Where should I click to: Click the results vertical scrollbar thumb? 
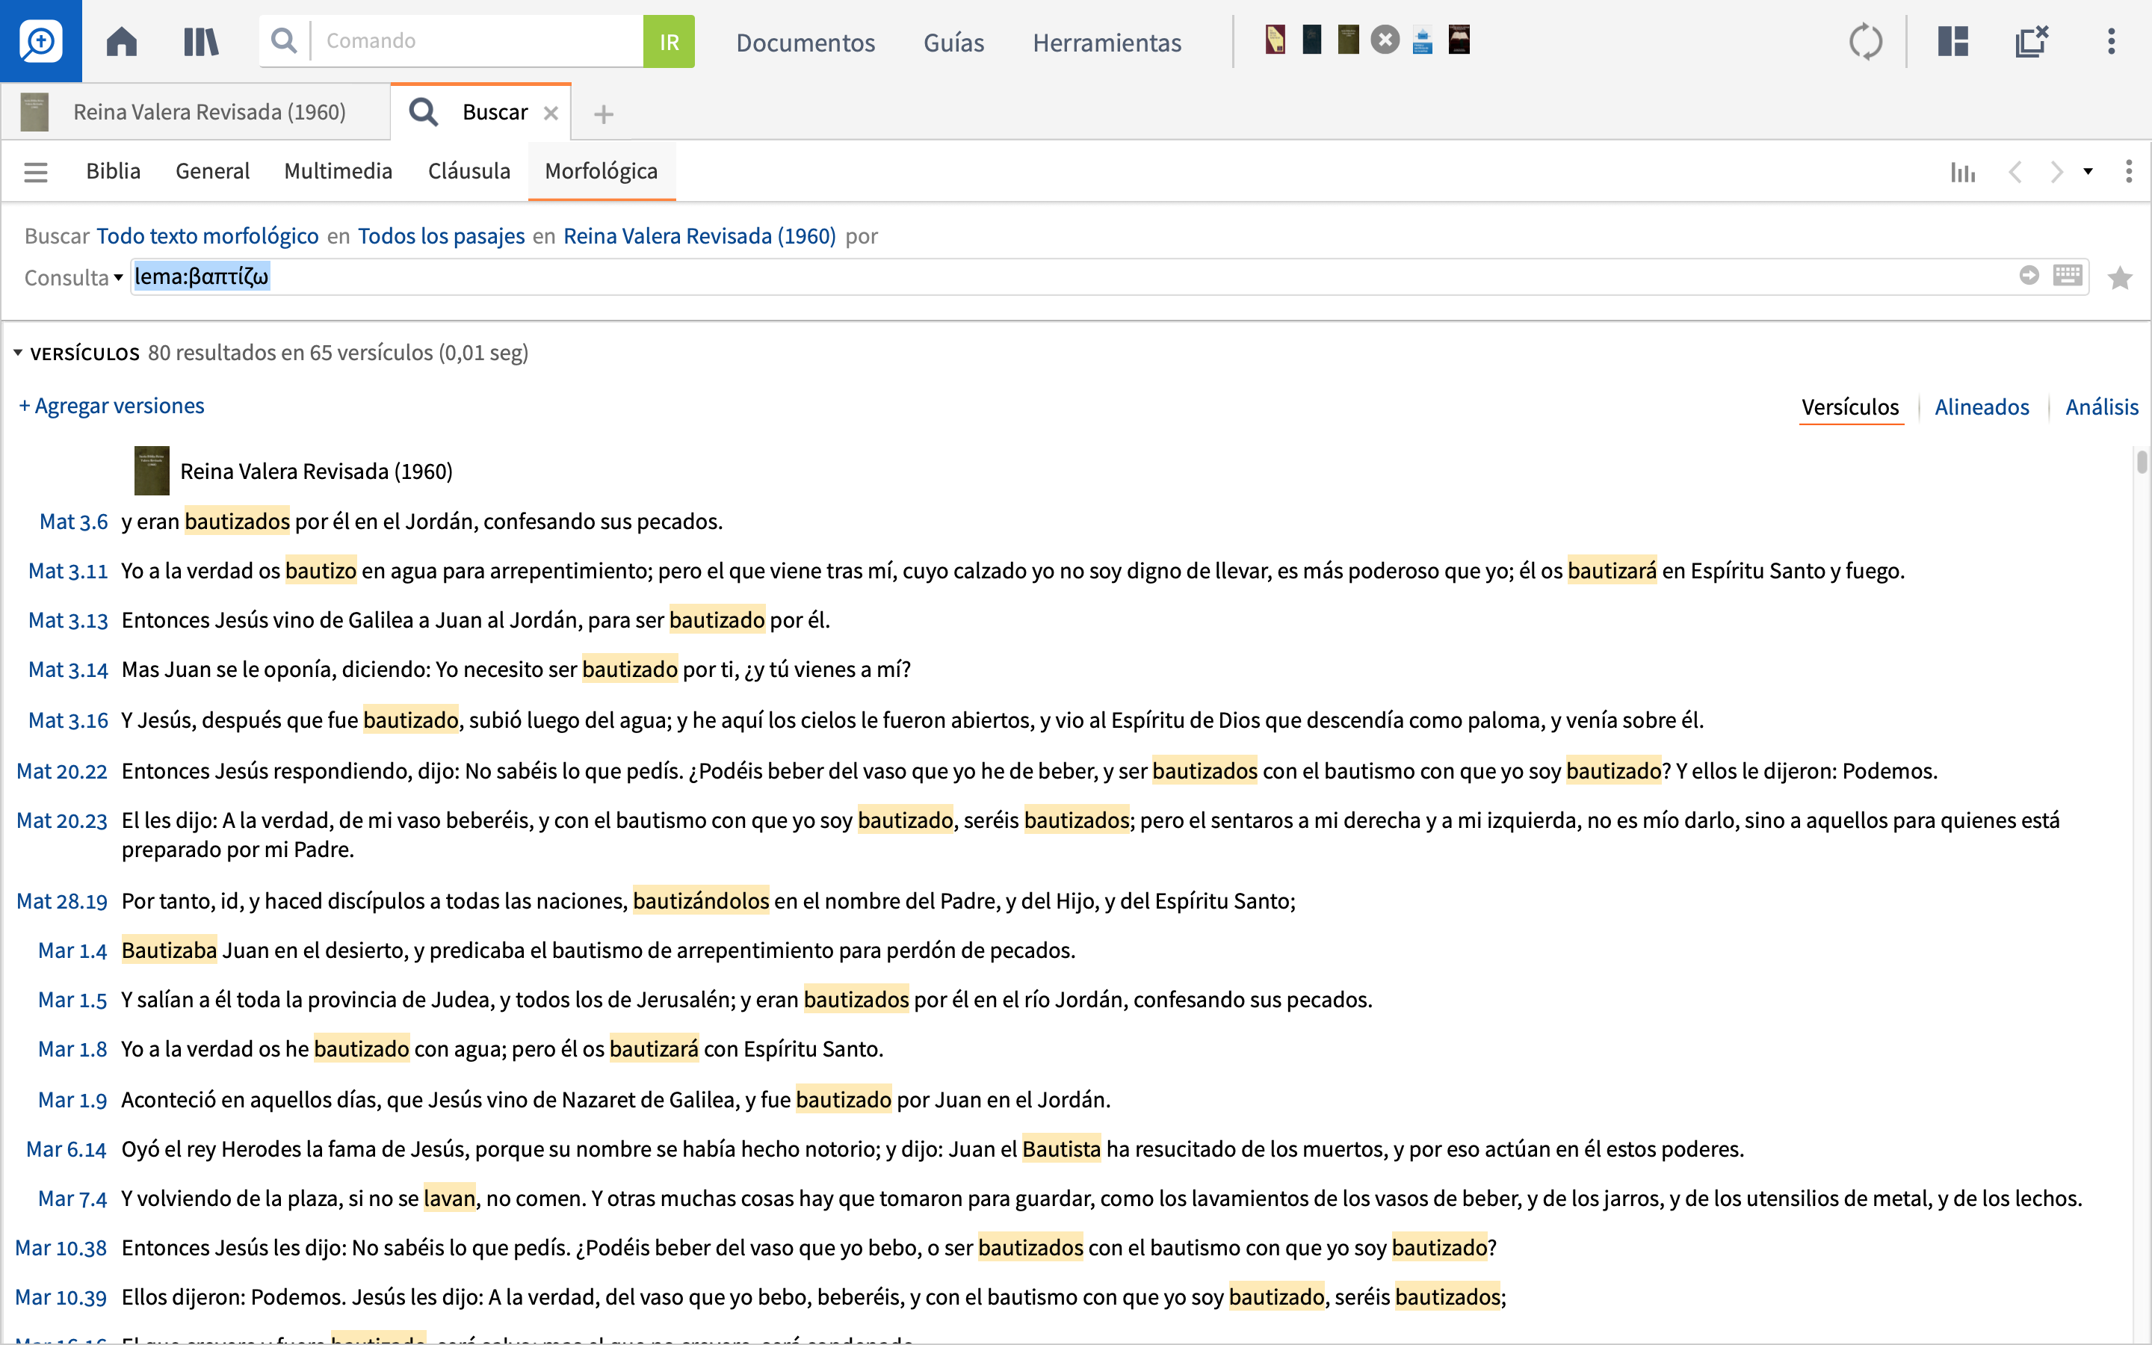tap(2142, 463)
